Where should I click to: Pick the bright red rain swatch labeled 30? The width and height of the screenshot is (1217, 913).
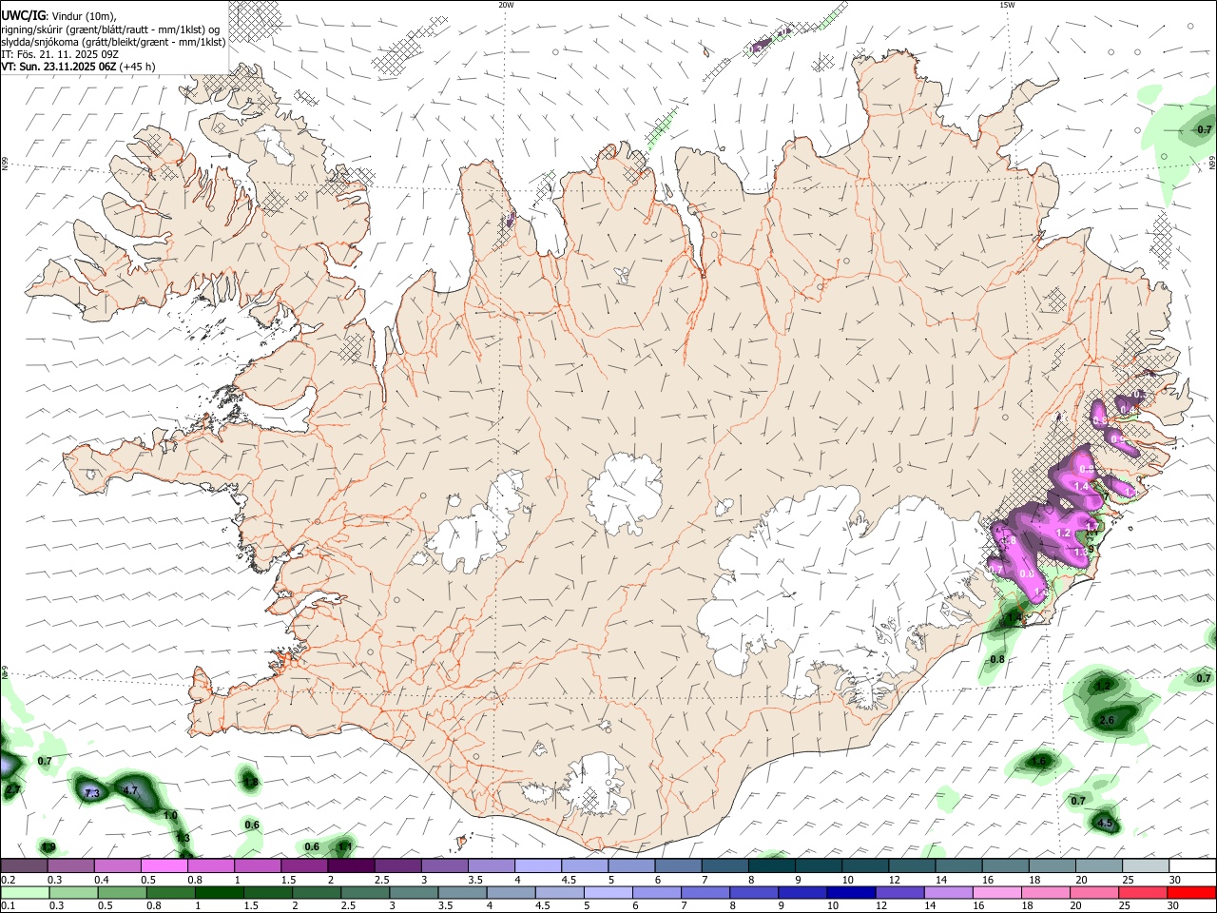point(1191,892)
